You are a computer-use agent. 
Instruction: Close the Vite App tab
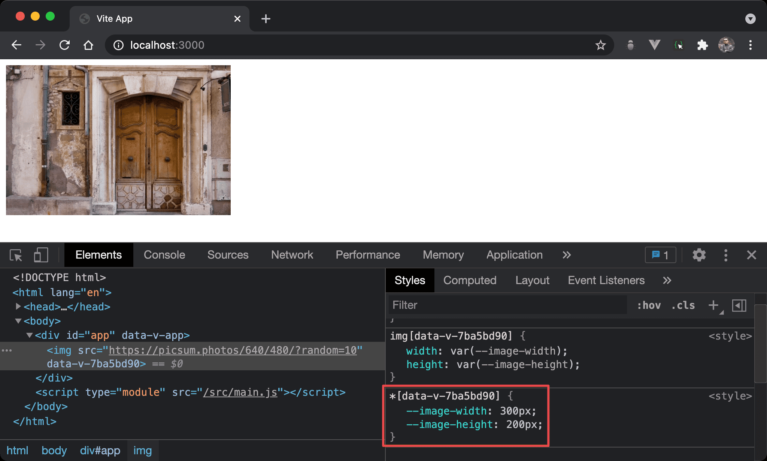[x=237, y=19]
